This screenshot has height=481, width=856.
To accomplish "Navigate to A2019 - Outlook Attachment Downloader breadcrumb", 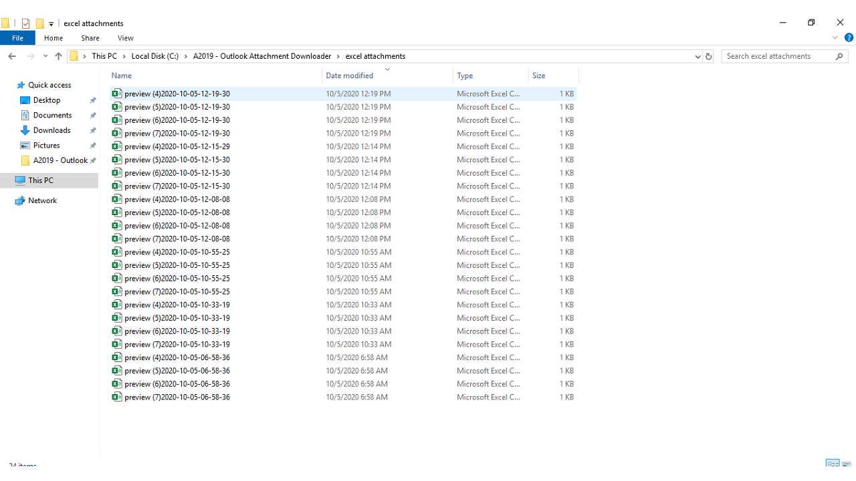I will [x=262, y=56].
